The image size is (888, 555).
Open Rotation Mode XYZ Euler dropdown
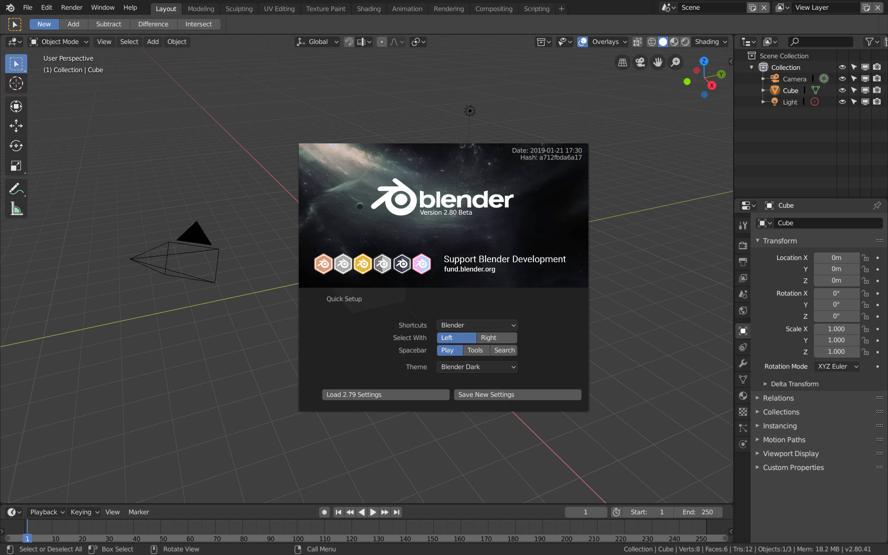837,366
